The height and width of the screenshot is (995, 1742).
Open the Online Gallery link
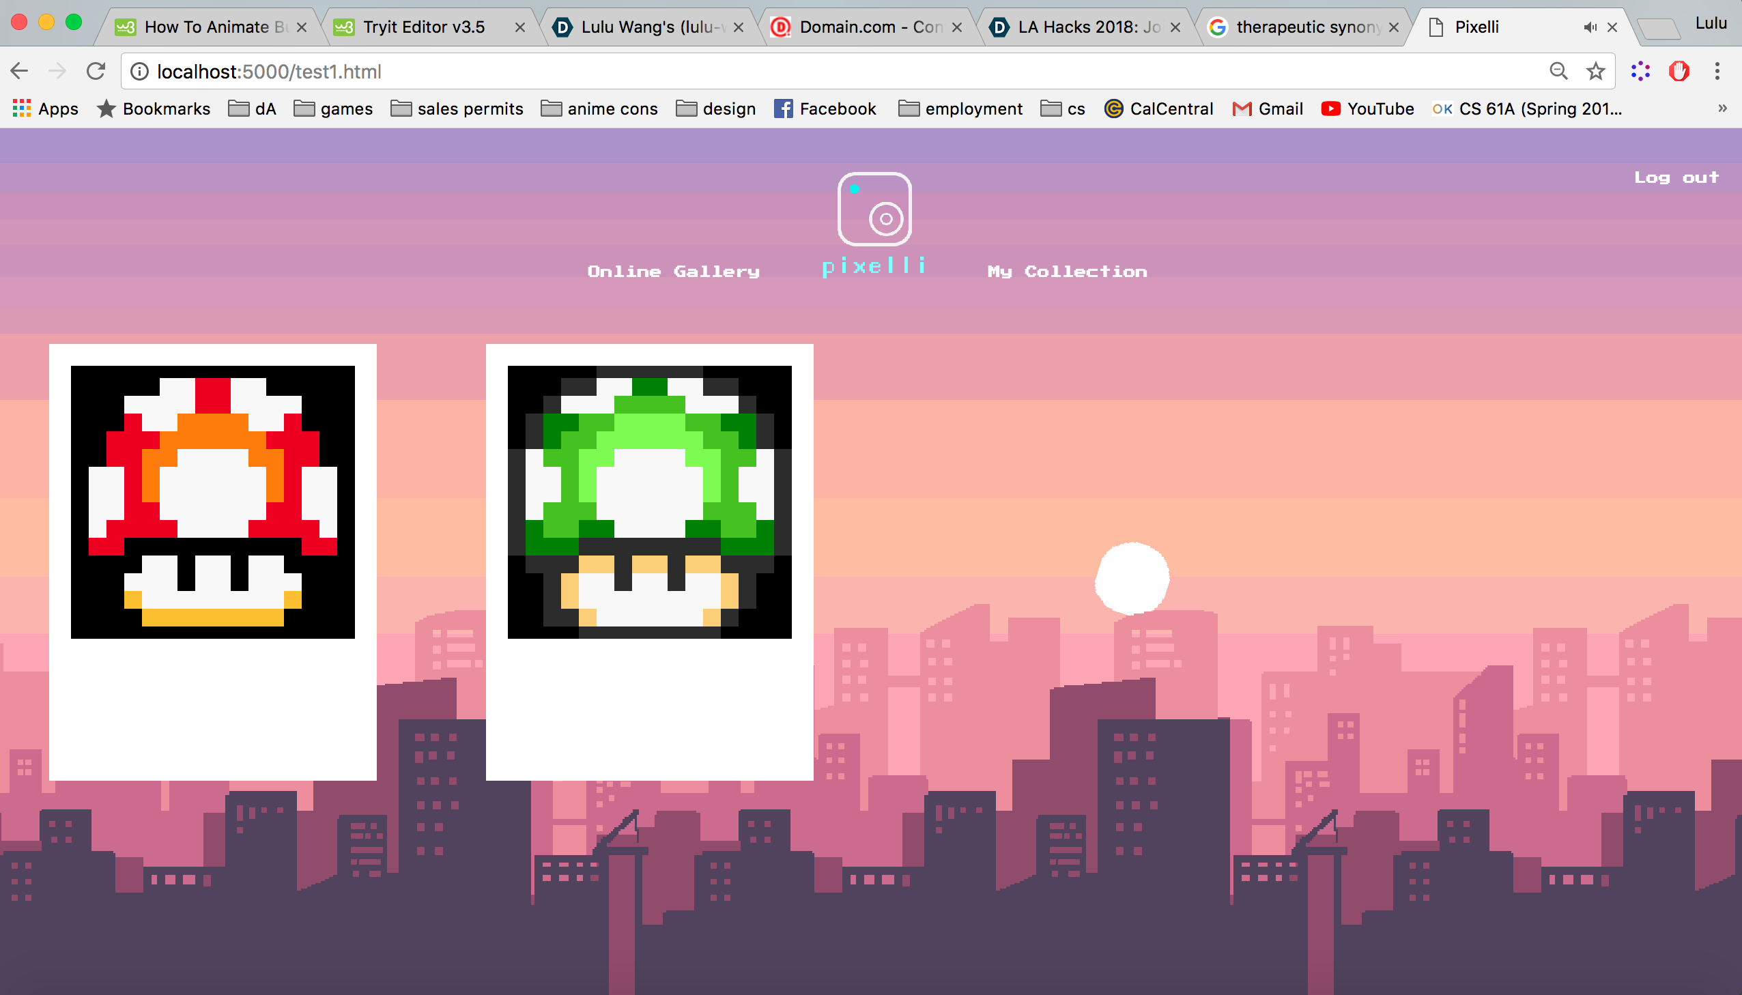point(673,272)
